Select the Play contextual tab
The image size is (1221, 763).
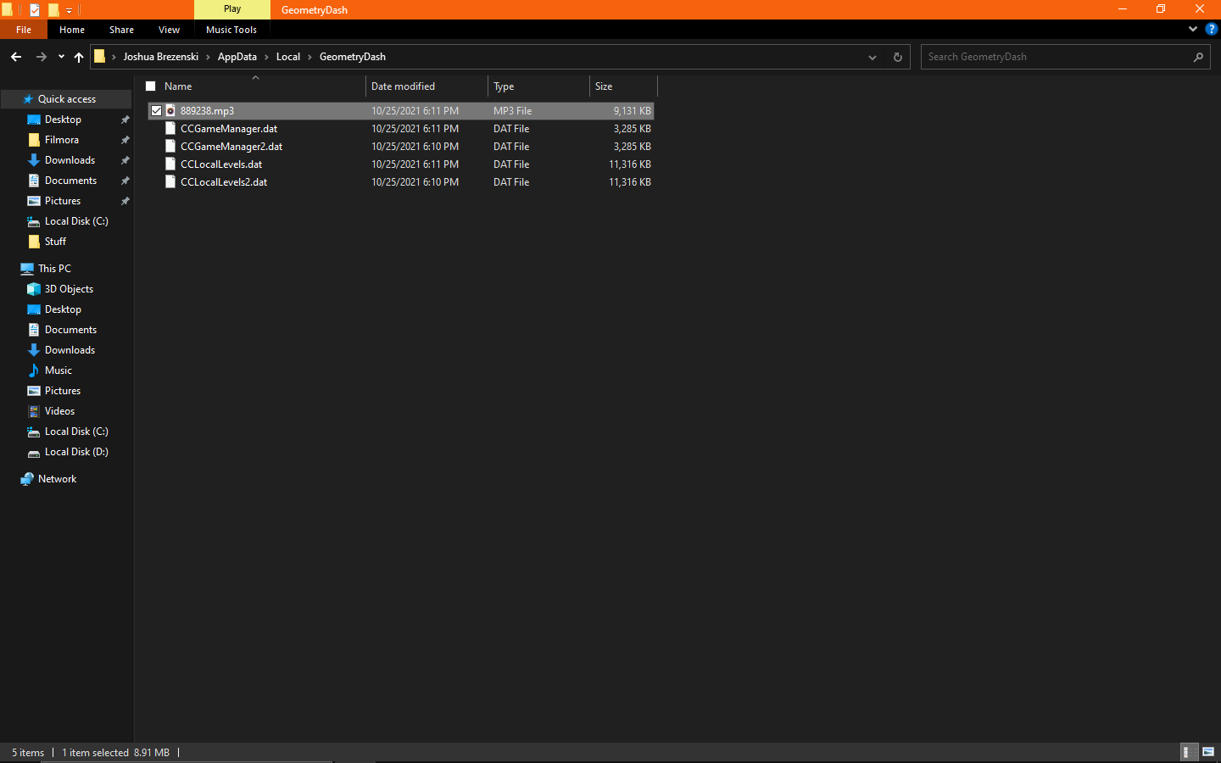(232, 9)
